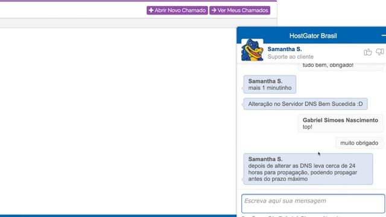The height and width of the screenshot is (217, 386).
Task: Click the 'top!' message from Gabriel
Action: coord(340,123)
